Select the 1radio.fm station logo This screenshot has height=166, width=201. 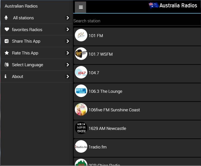coord(81,146)
